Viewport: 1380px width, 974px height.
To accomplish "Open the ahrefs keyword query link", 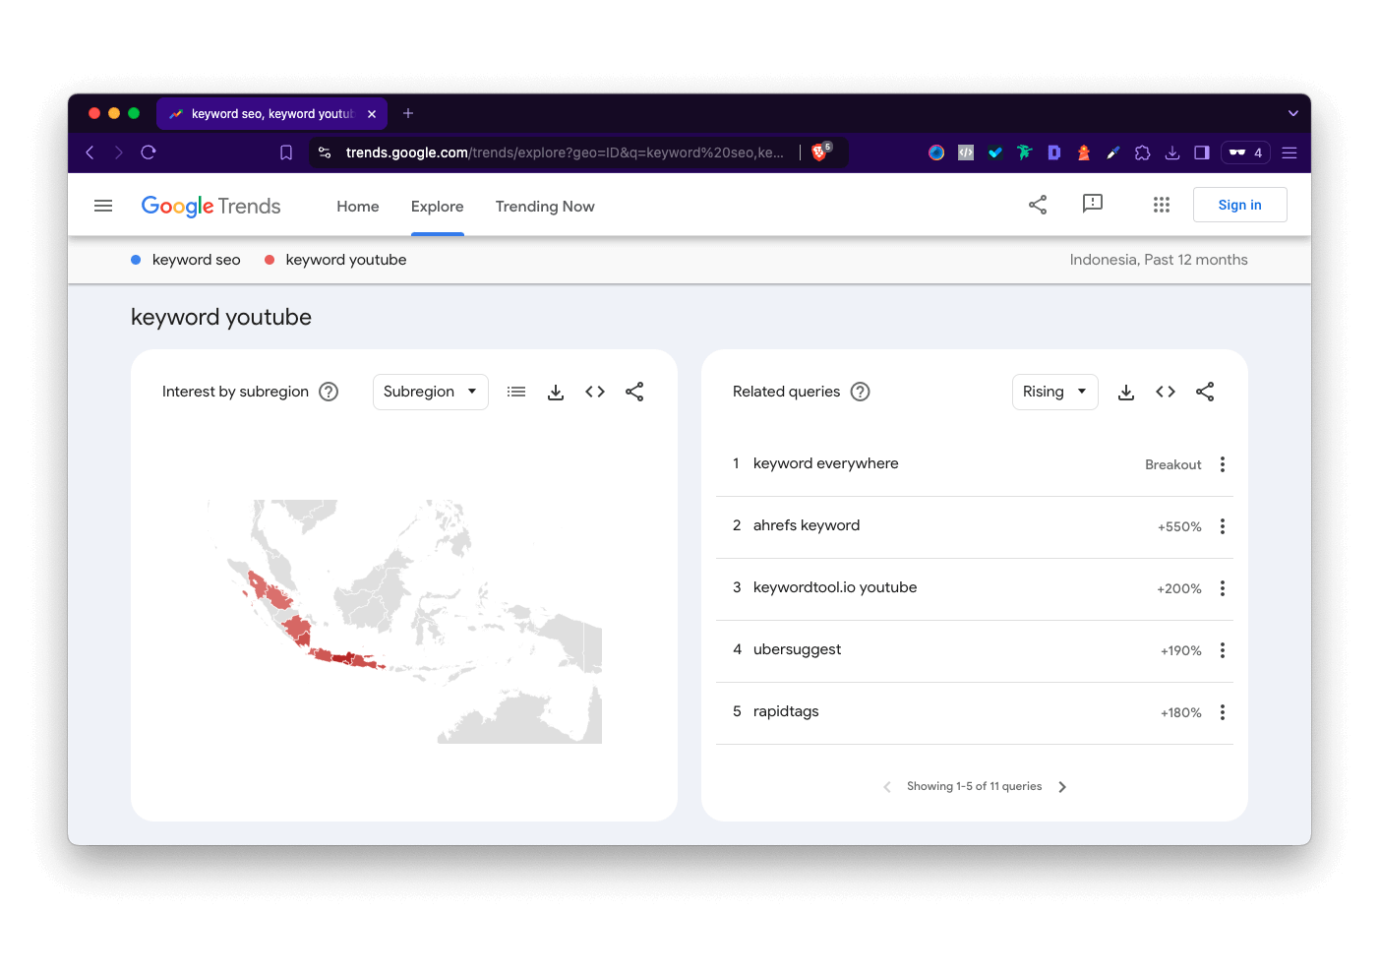I will click(807, 525).
